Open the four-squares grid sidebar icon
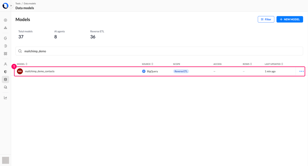 click(5, 54)
